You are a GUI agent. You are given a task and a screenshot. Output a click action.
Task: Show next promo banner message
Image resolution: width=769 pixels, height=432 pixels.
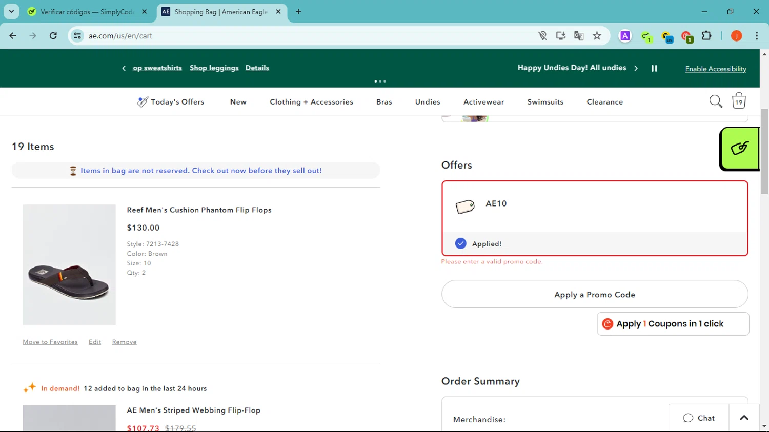636,68
